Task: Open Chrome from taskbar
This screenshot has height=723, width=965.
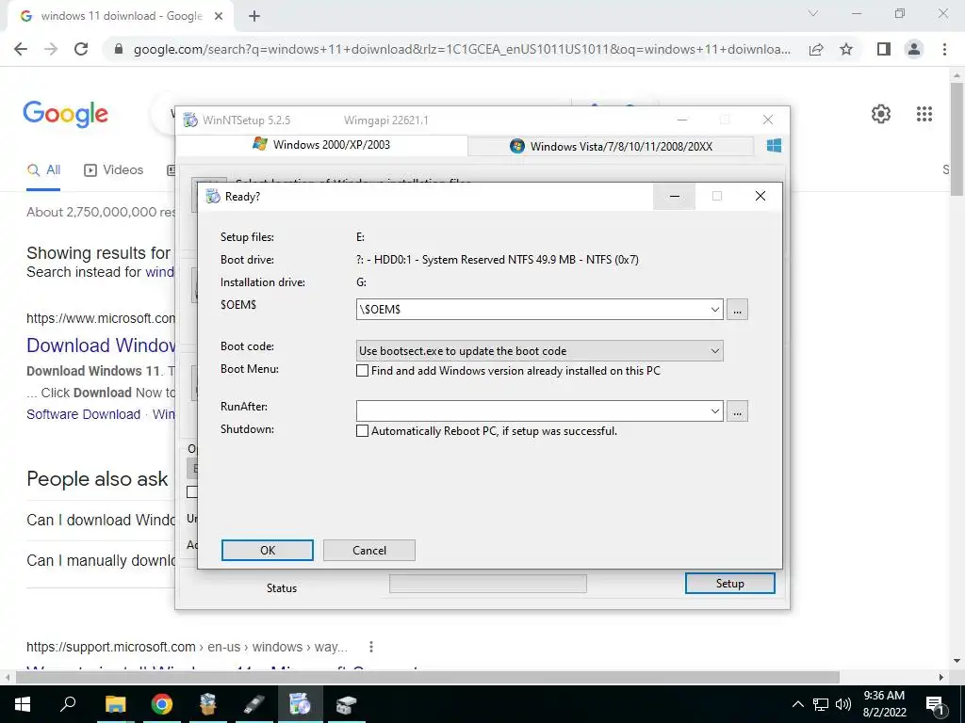Action: pyautogui.click(x=162, y=704)
